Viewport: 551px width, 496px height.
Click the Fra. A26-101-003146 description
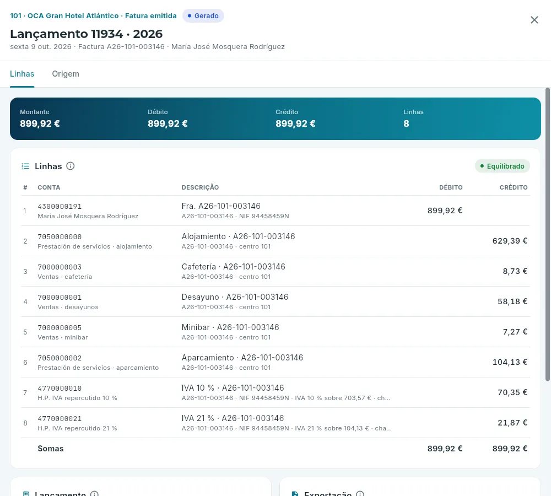221,206
